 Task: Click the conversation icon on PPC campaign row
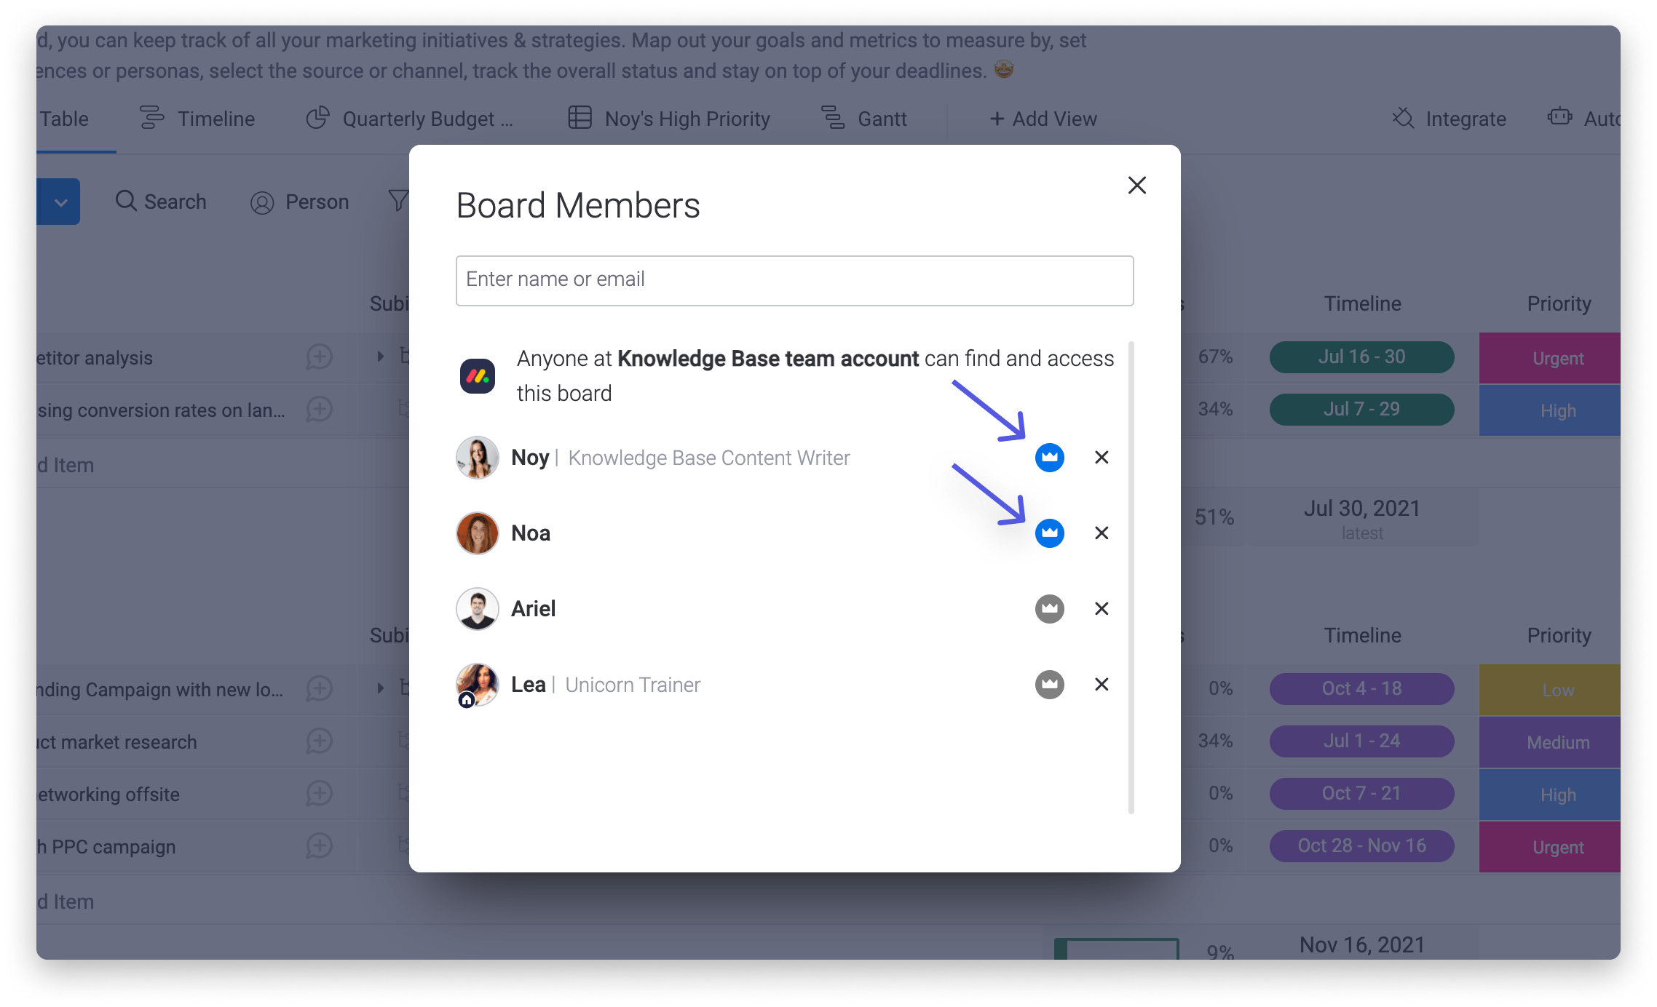click(318, 846)
